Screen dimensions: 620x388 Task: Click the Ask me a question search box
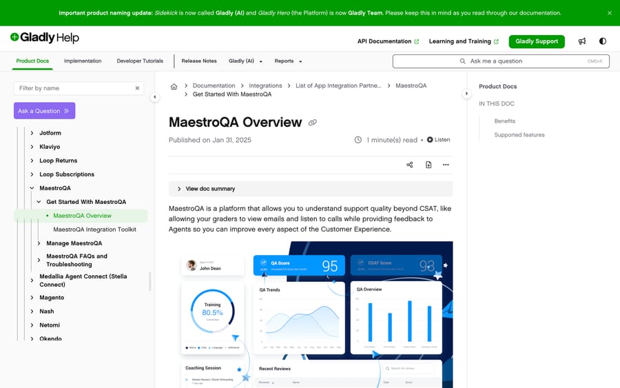501,61
